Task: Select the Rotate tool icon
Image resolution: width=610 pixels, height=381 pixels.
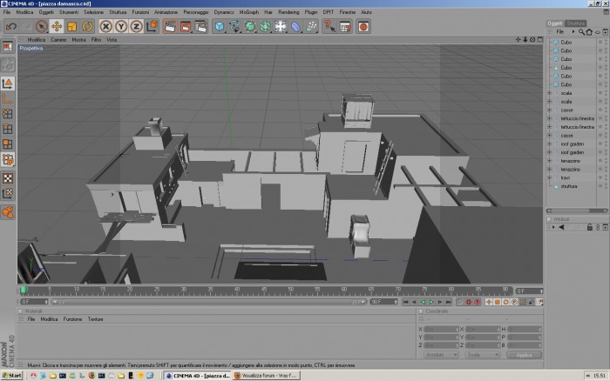Action: click(87, 26)
